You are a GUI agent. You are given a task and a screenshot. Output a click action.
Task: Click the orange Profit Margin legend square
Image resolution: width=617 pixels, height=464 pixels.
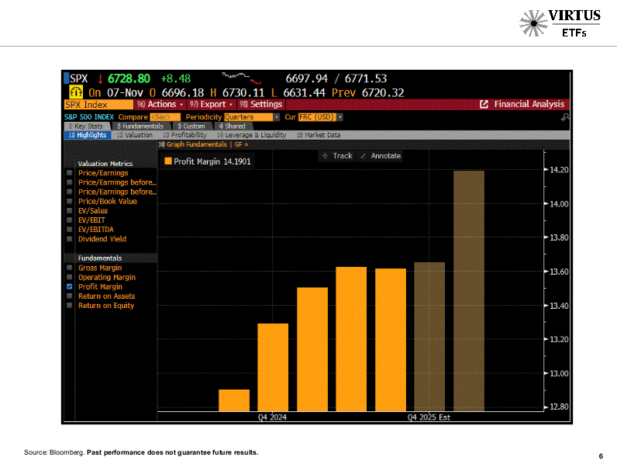(167, 161)
